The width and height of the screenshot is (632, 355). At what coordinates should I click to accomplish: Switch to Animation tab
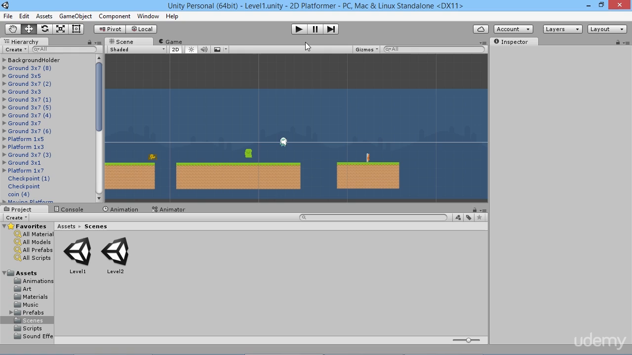coord(120,210)
